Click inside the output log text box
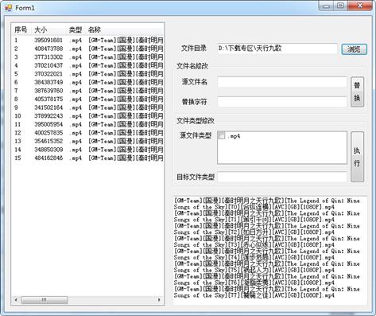 tap(270, 251)
